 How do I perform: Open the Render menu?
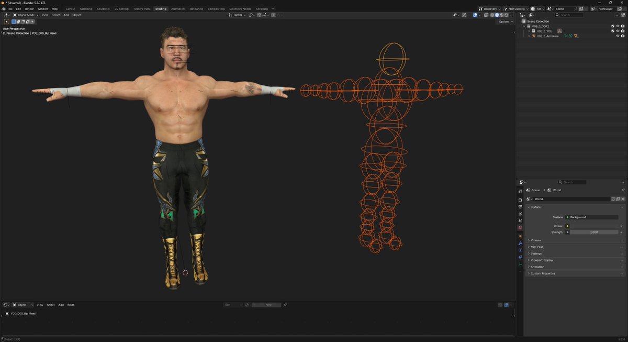point(29,9)
